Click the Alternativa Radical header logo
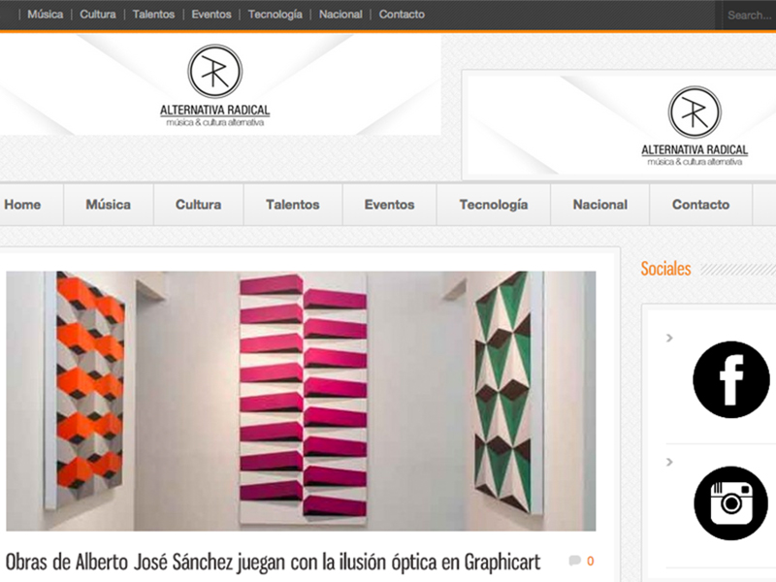The height and width of the screenshot is (582, 776). coord(214,86)
